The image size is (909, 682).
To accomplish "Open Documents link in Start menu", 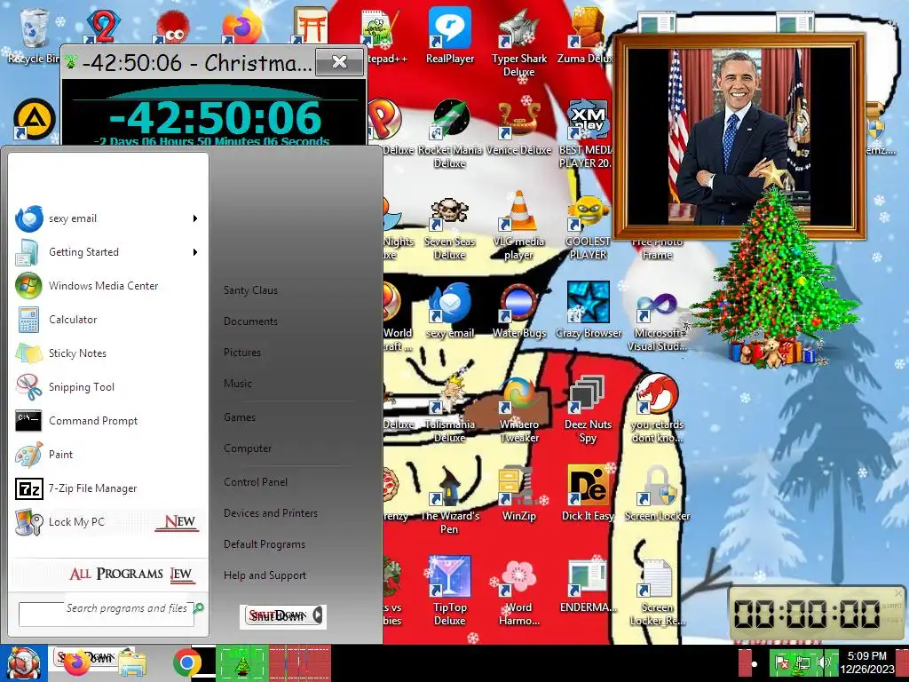I will point(250,321).
